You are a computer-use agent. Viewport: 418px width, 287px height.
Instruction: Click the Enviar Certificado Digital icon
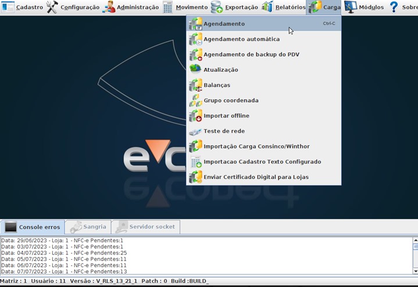point(195,177)
